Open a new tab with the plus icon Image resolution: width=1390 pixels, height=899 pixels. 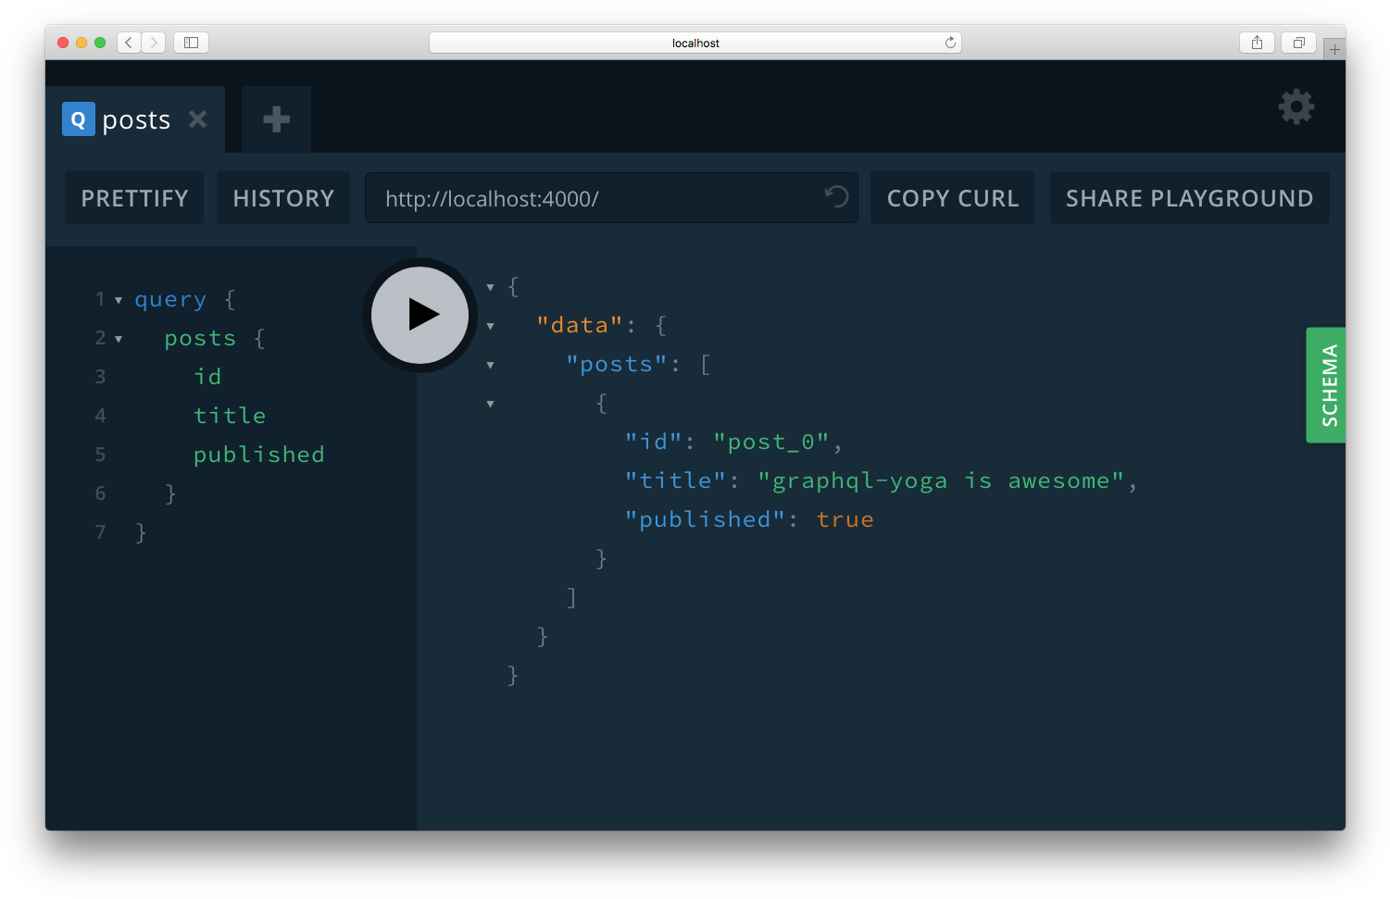275,119
